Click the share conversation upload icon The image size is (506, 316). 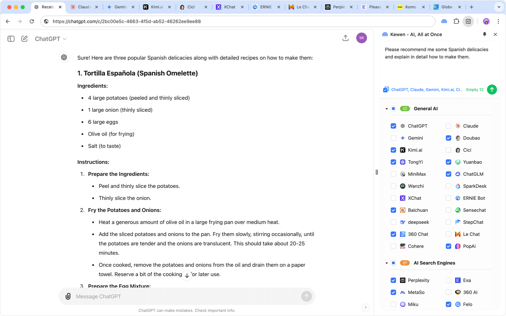[345, 38]
